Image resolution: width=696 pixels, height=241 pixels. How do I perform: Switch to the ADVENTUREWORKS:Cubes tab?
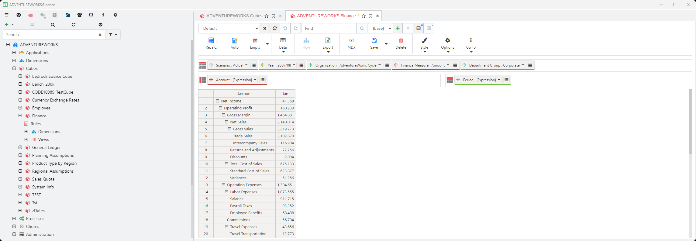(234, 16)
